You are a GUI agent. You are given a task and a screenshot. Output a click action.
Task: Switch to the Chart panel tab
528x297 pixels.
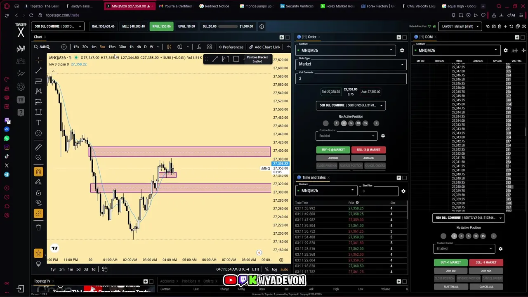coord(38,37)
